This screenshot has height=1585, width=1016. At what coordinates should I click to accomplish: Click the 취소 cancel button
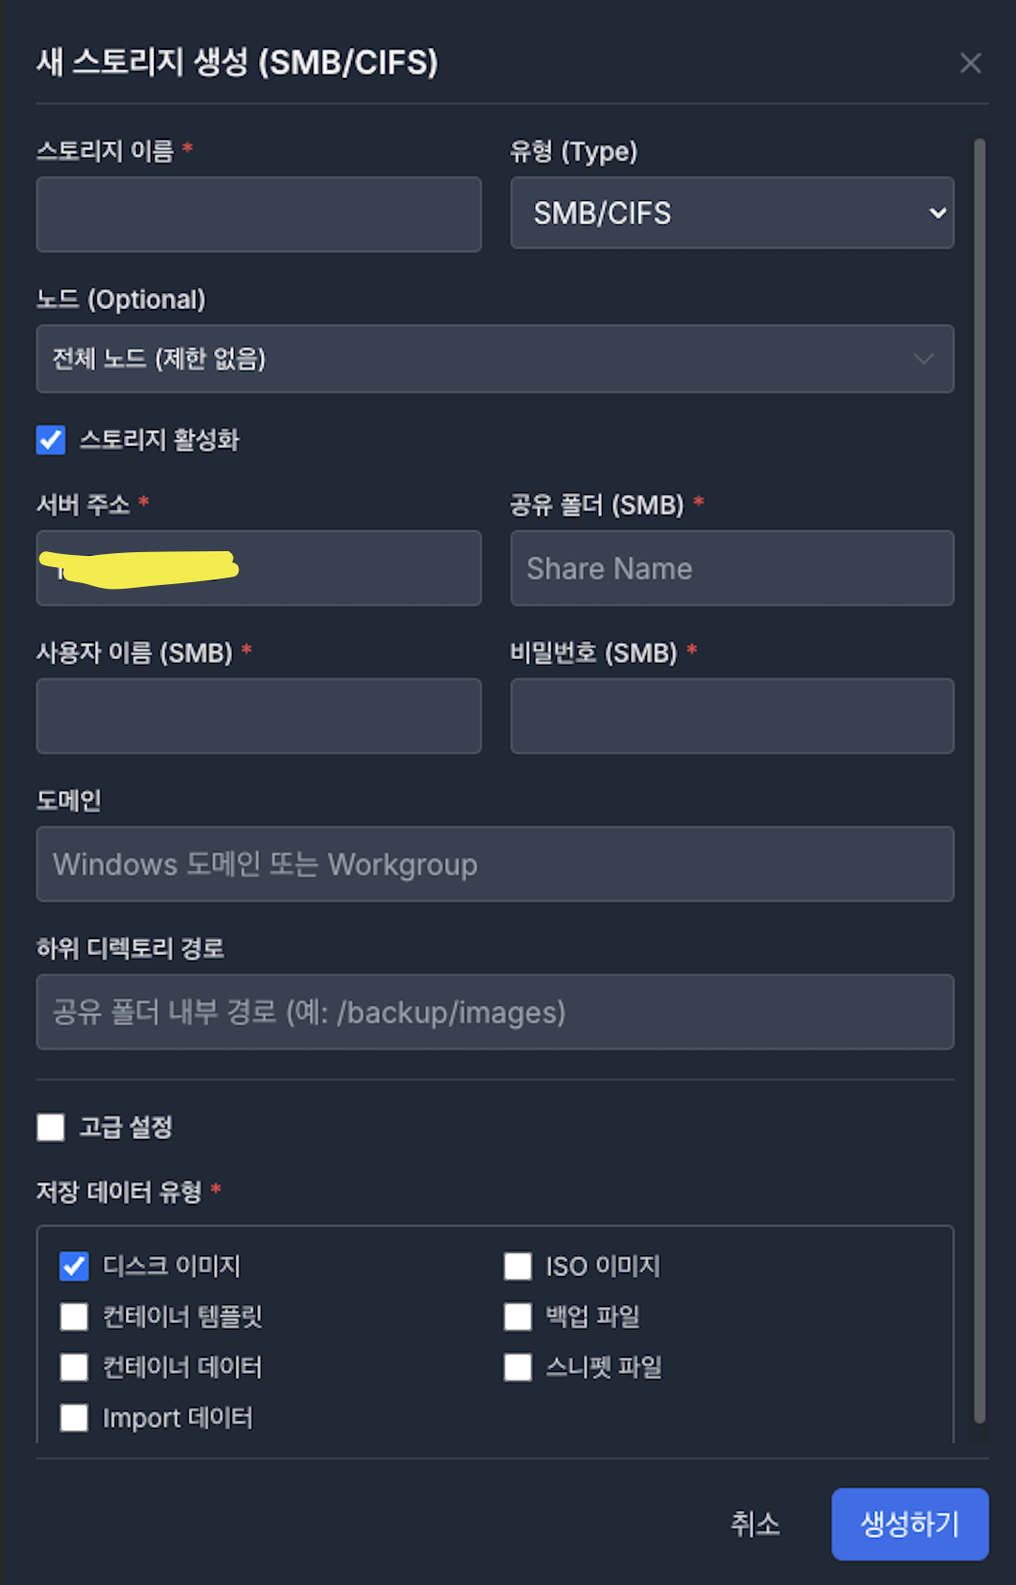(757, 1524)
